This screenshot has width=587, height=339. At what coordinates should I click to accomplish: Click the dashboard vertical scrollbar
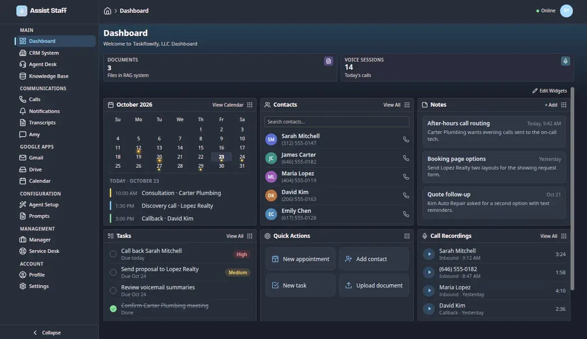pyautogui.click(x=573, y=188)
